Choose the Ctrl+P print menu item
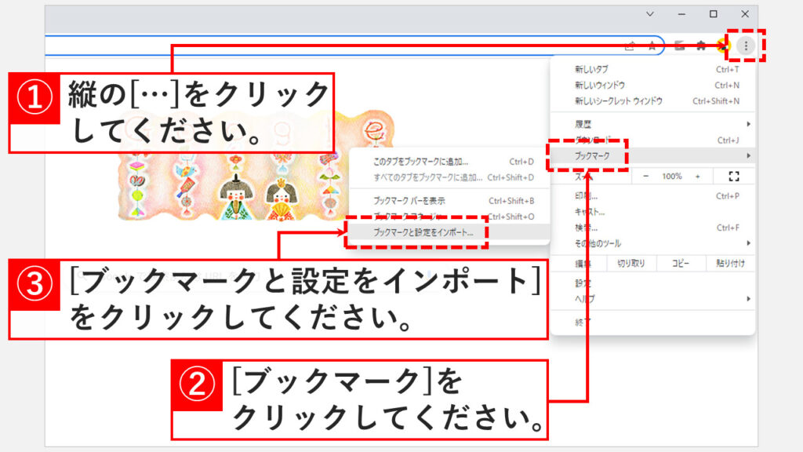803x452 pixels. click(x=652, y=195)
